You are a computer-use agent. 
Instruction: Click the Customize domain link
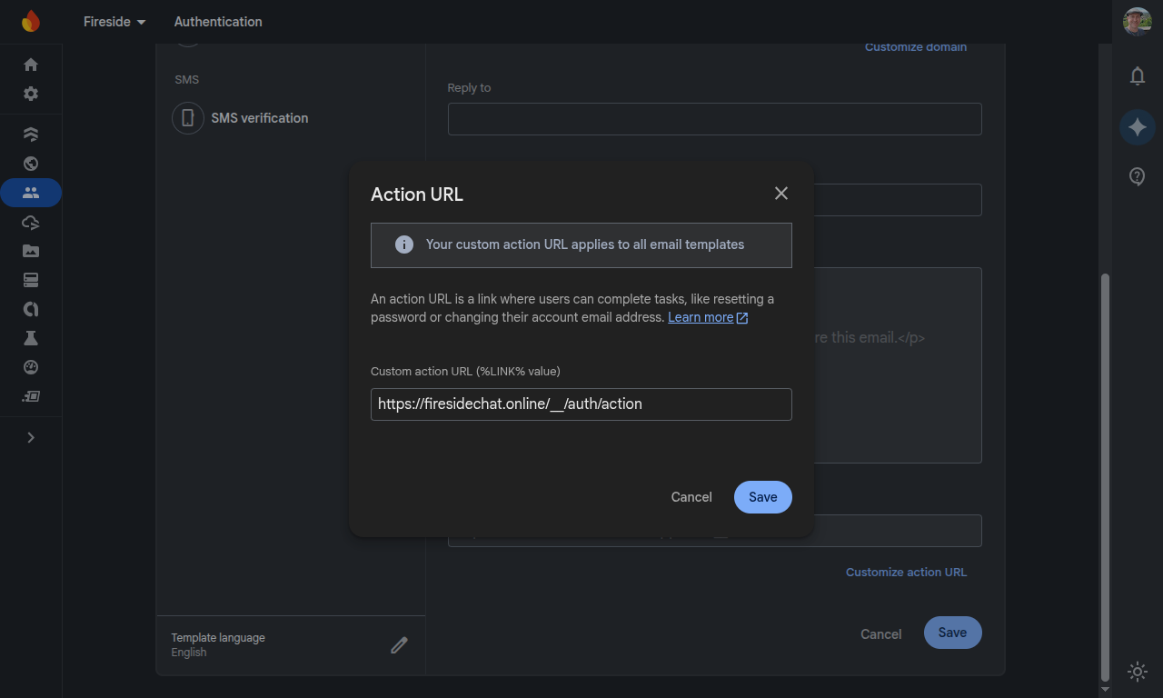(x=915, y=46)
